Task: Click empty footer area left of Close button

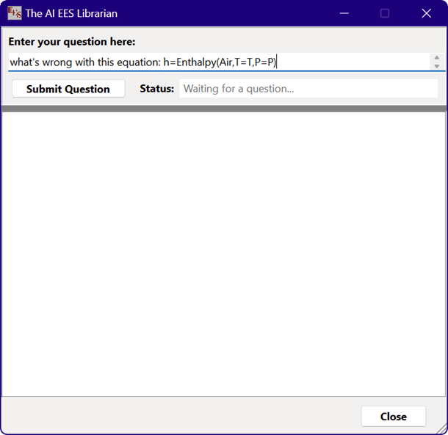Action: tap(176, 417)
